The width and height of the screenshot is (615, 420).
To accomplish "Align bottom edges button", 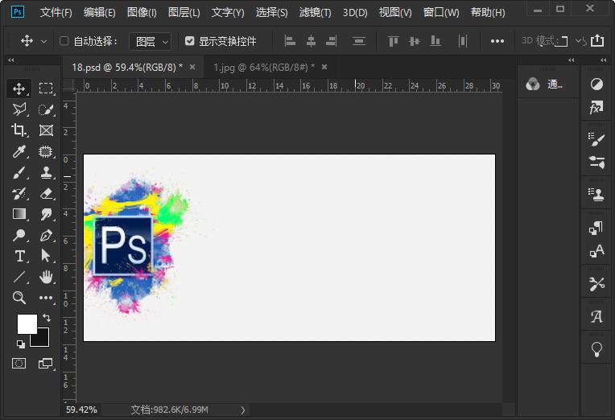I will click(435, 41).
